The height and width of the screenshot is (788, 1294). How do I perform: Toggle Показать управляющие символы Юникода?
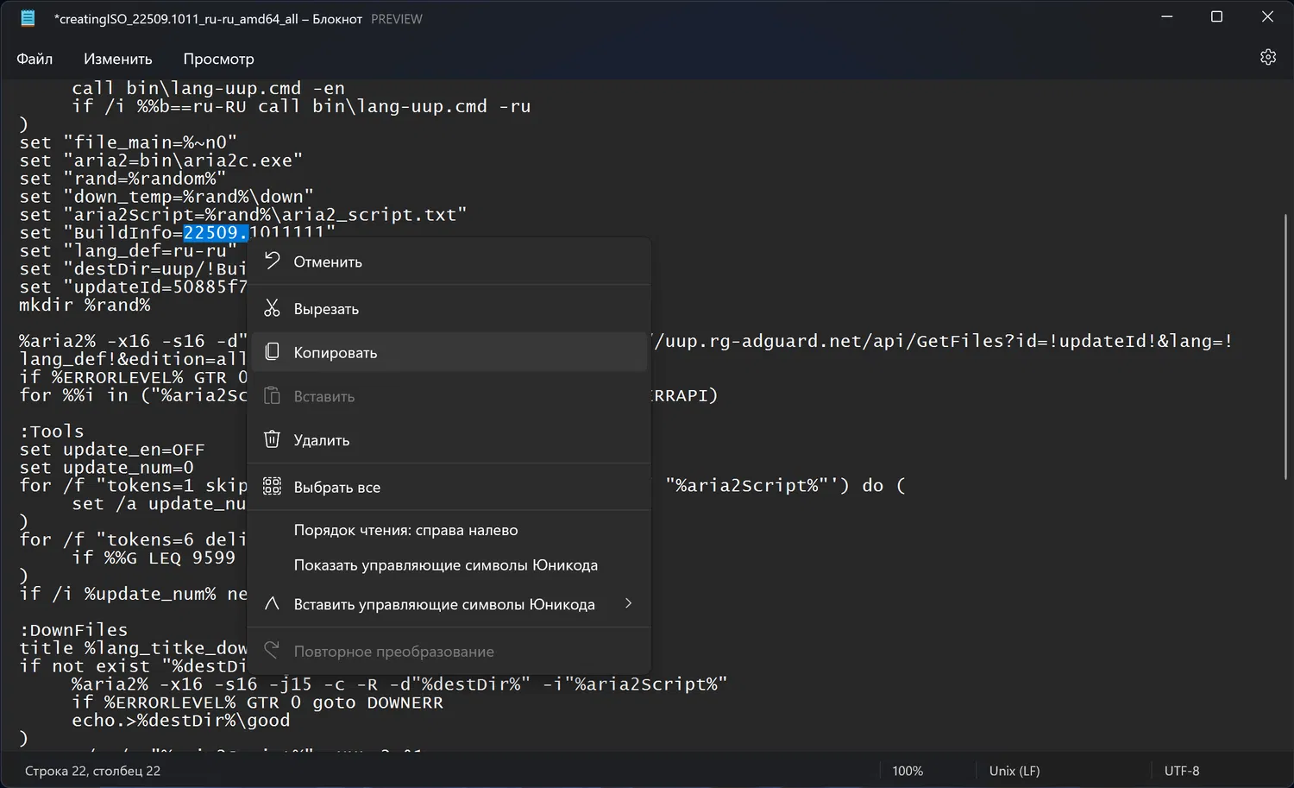[445, 565]
